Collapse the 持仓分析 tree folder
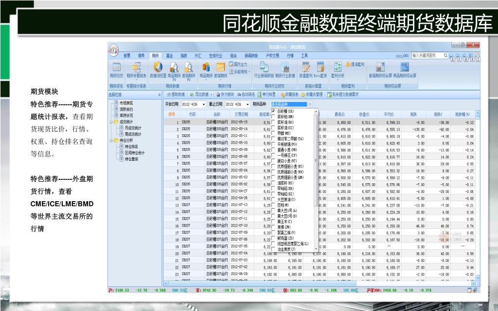The height and width of the screenshot is (311, 498). [111, 140]
